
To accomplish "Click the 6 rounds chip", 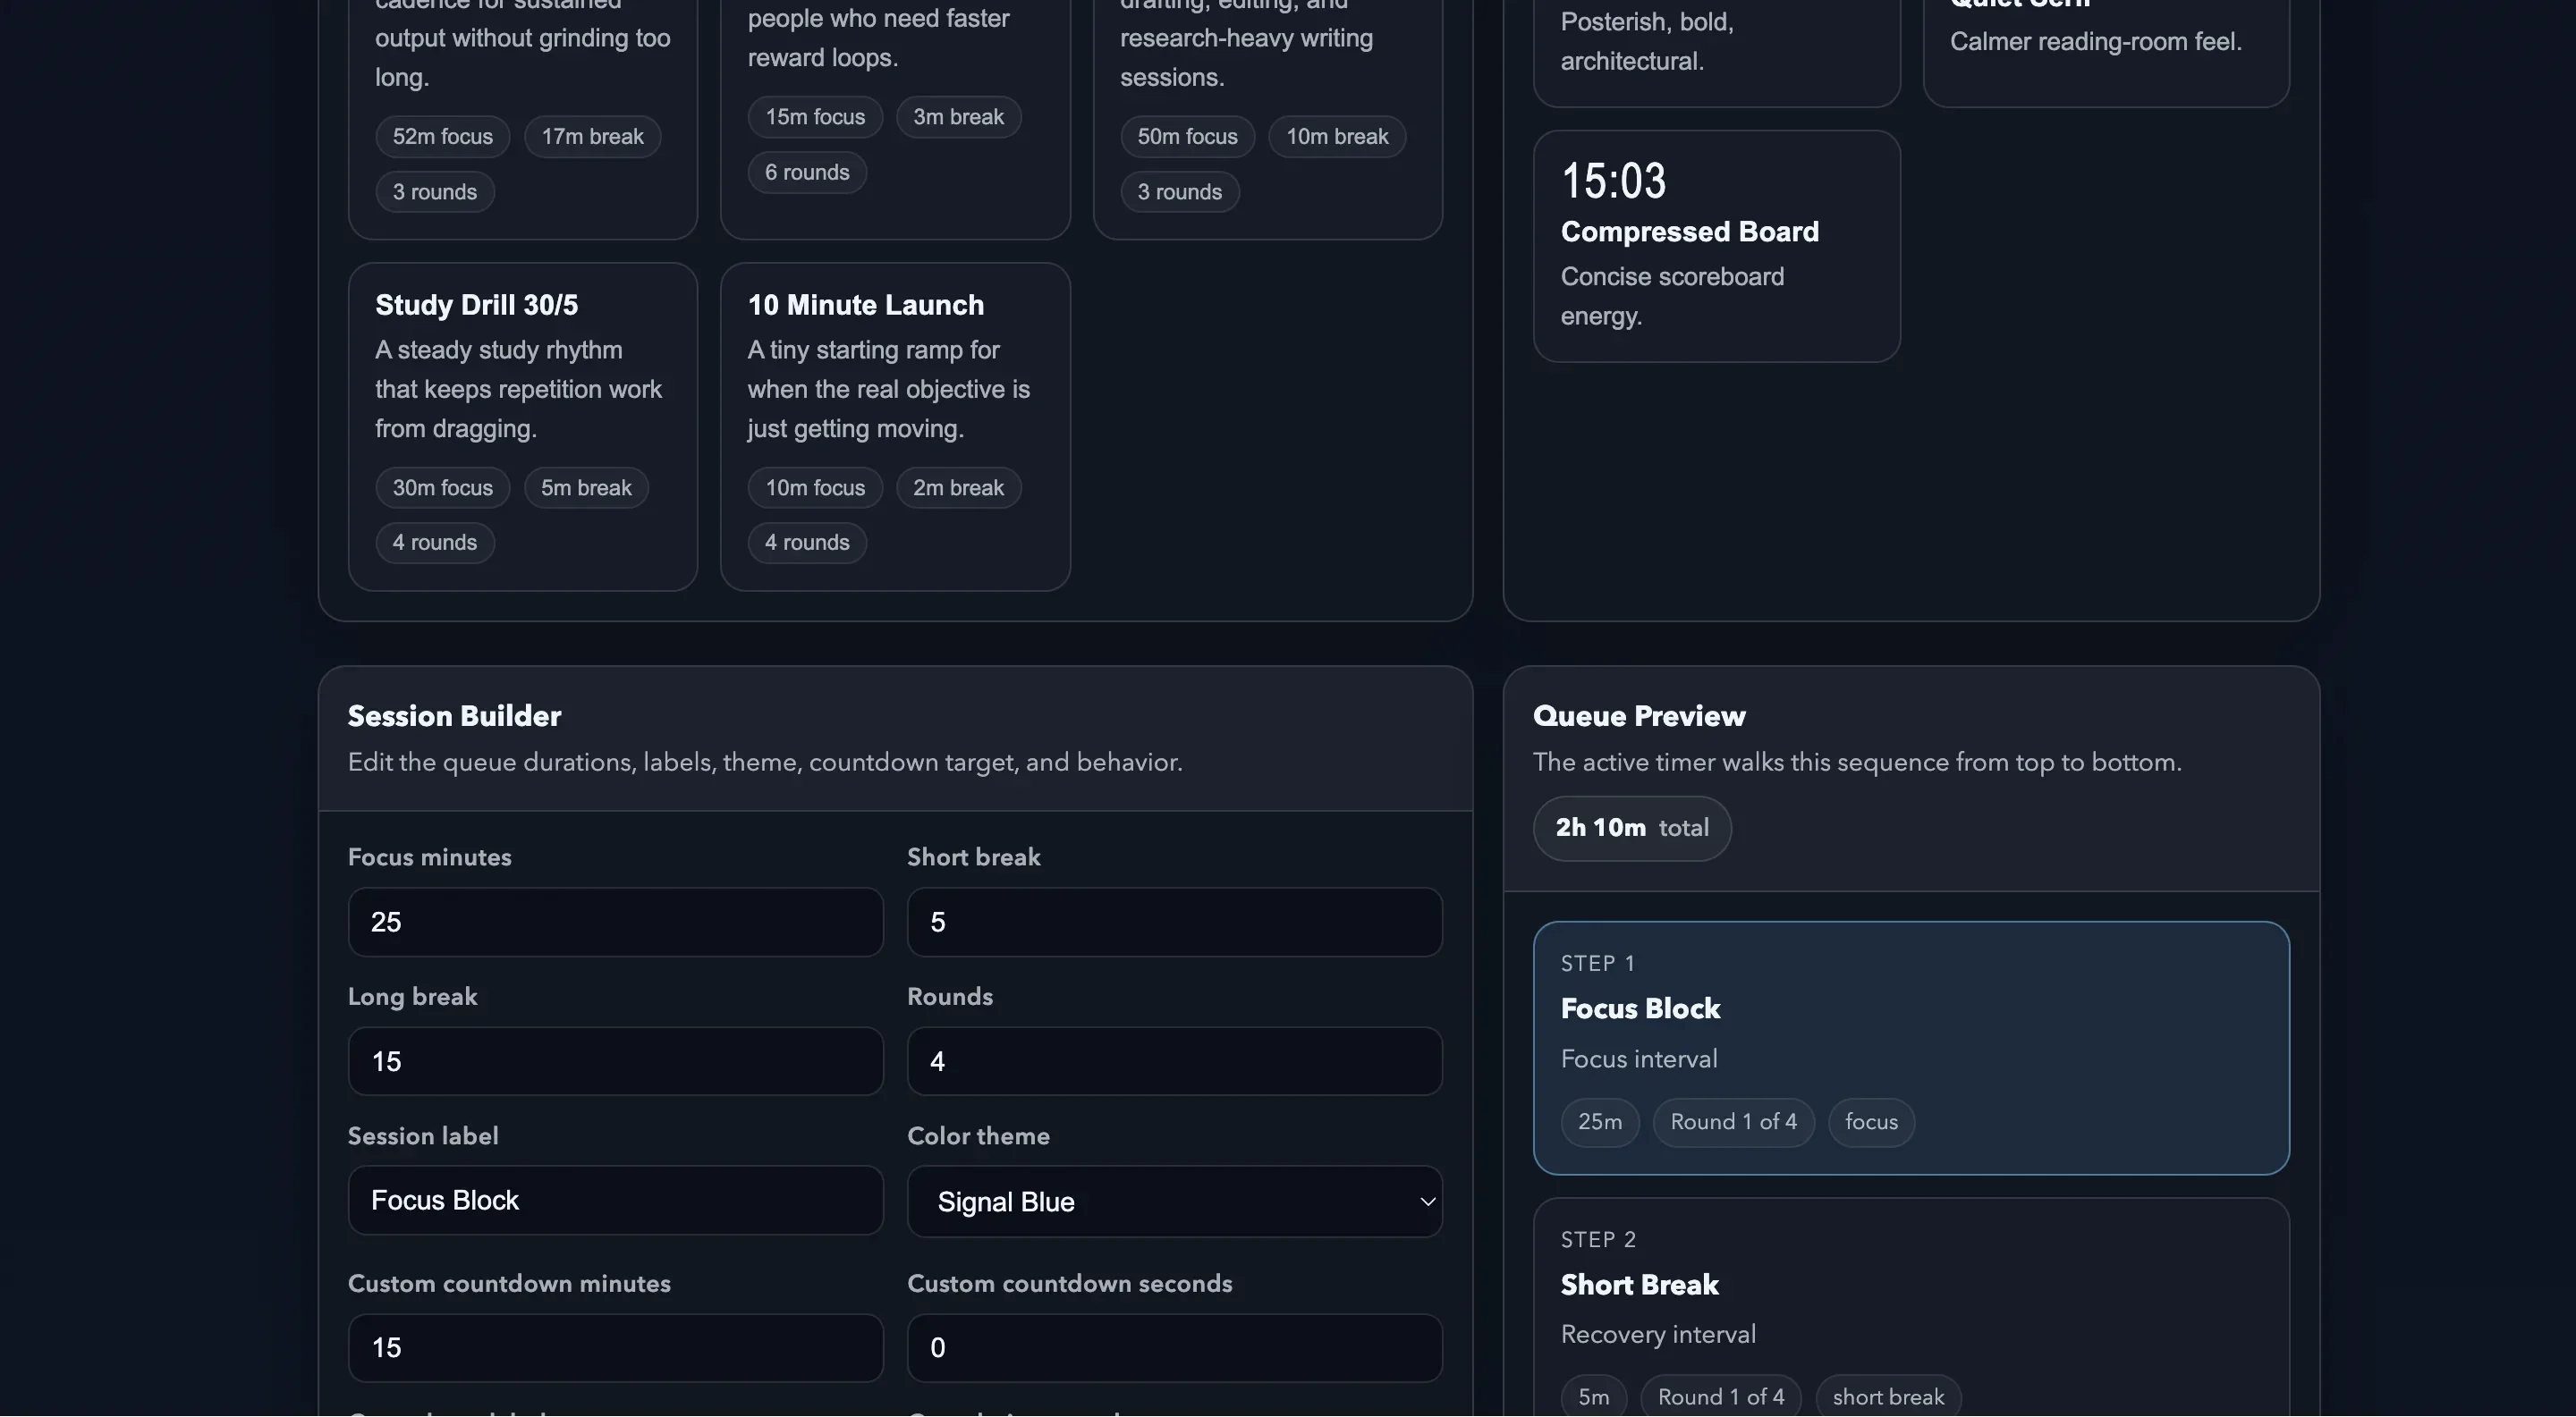I will point(807,171).
